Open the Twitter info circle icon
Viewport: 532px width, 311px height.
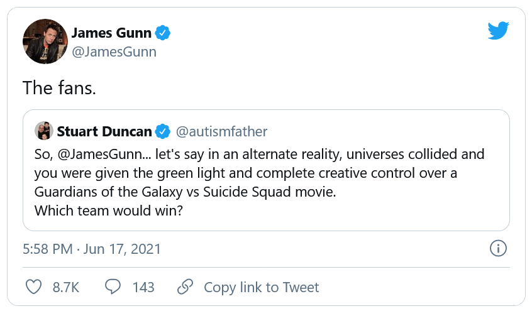click(497, 248)
